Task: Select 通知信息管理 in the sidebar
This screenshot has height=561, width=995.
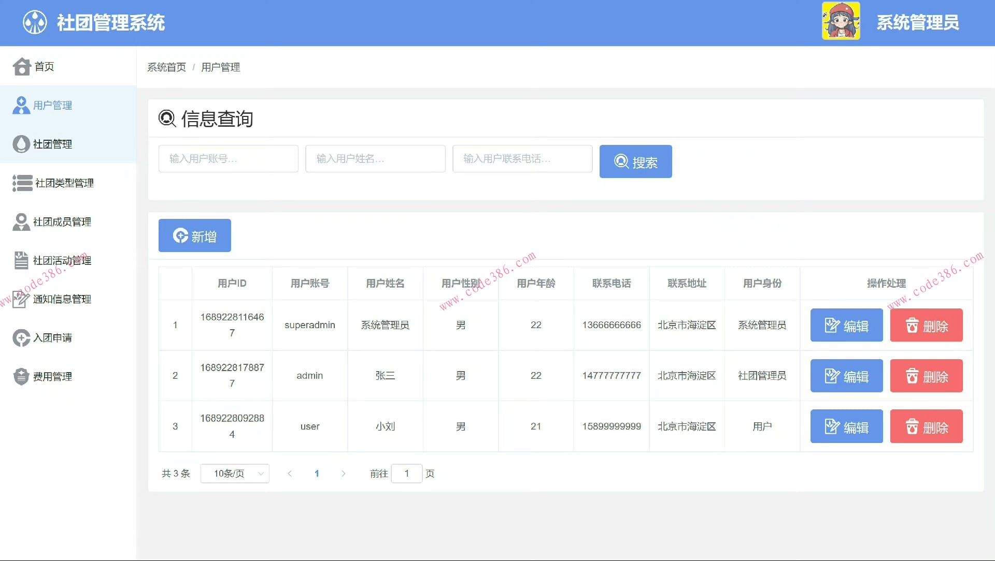Action: tap(63, 299)
